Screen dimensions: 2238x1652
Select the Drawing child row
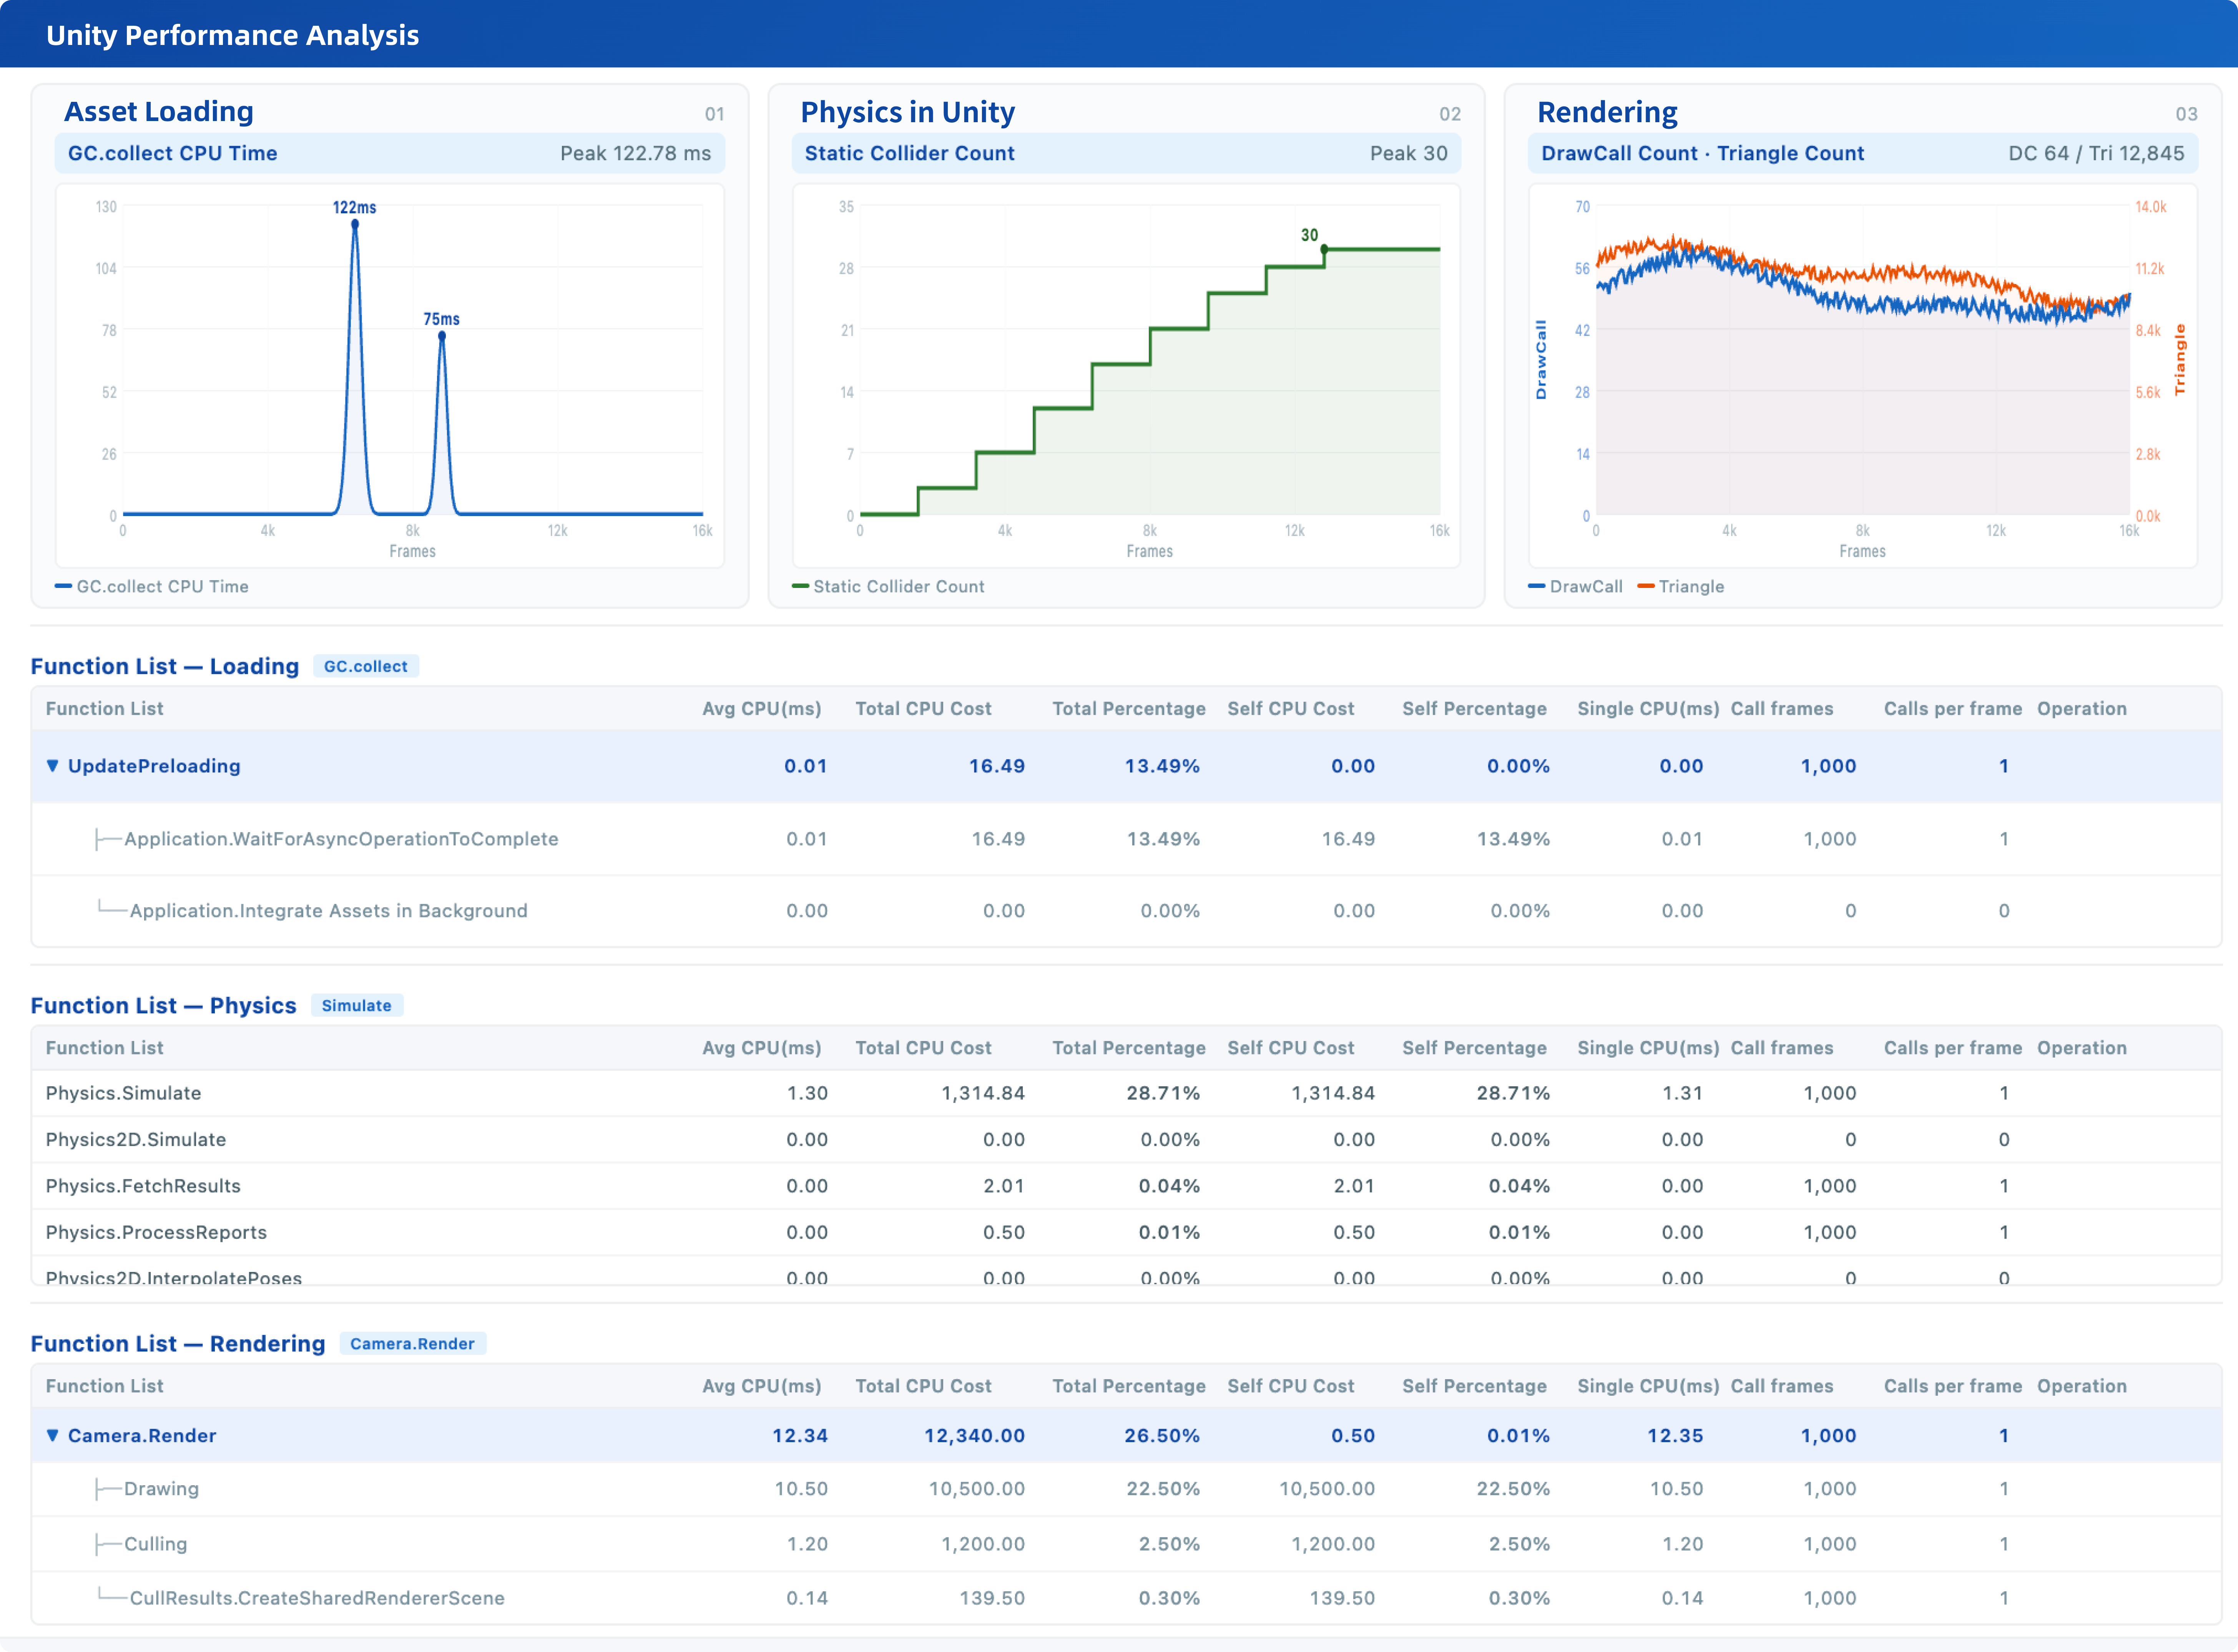(x=1126, y=1489)
